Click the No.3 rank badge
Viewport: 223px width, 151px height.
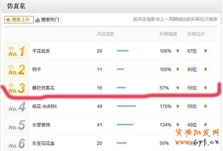point(17,88)
